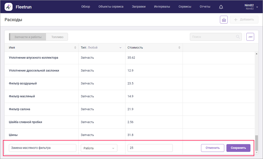This screenshot has height=159, width=263.
Task: Open the notifications bell
Action: tap(221, 7)
